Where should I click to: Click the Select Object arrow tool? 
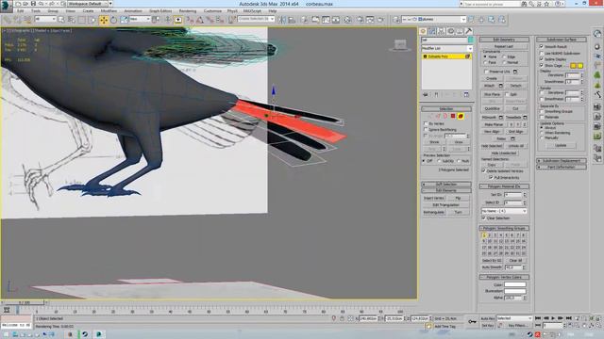tap(61, 20)
